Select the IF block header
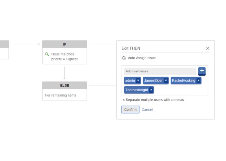This screenshot has width=226, height=161. [x=65, y=44]
